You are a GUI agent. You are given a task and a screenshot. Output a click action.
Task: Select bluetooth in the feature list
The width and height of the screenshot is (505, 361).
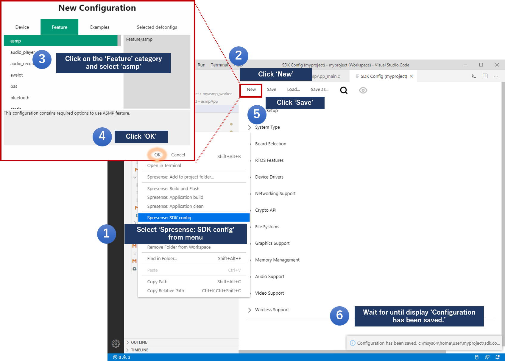(x=20, y=98)
